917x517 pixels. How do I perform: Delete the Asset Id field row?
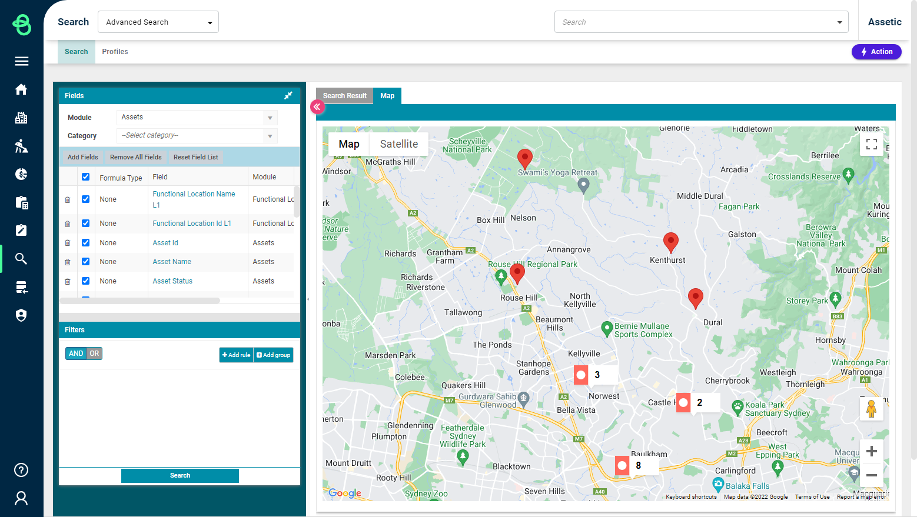[x=68, y=243]
